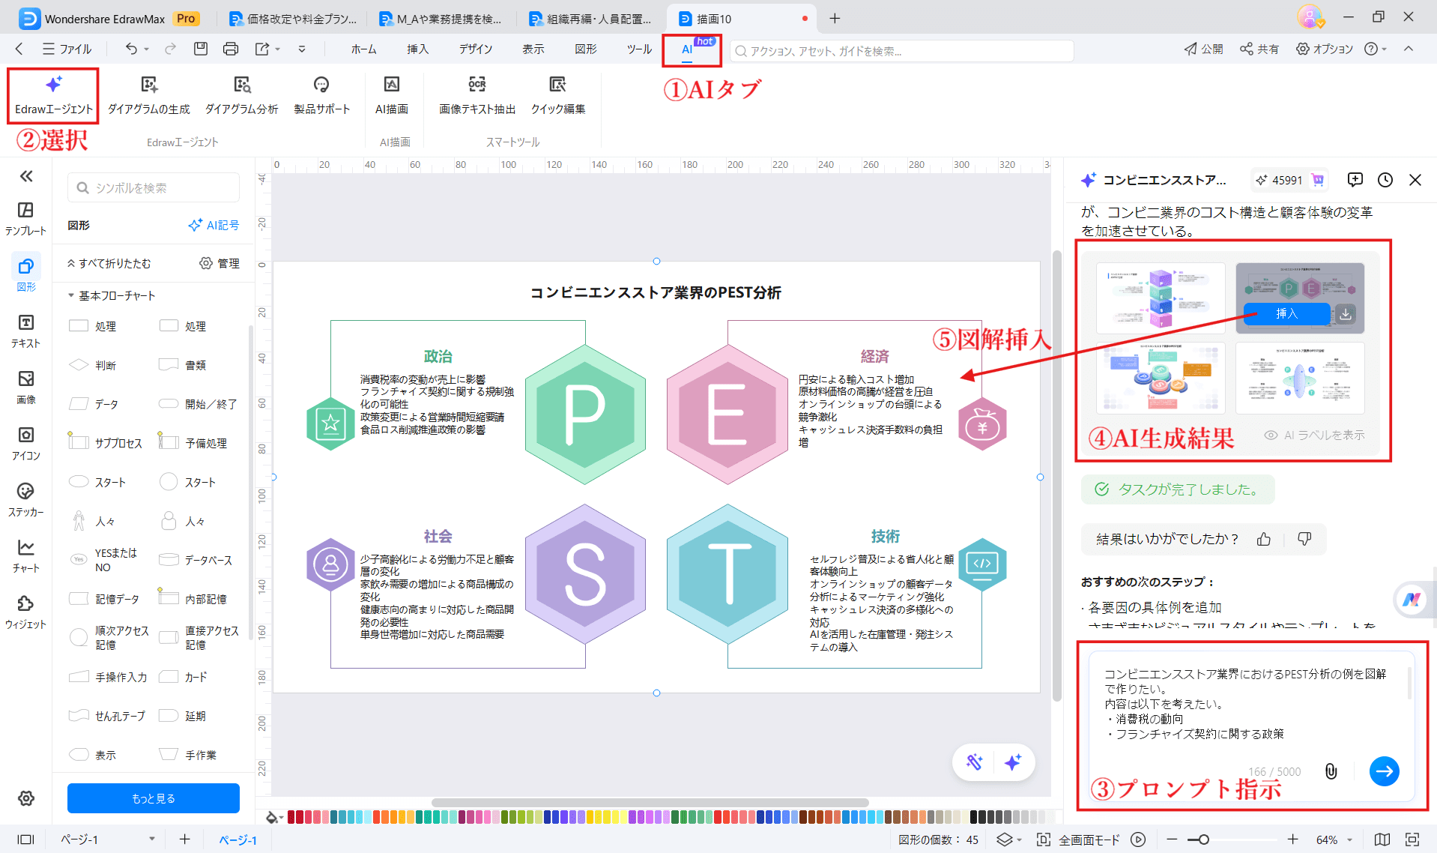The width and height of the screenshot is (1437, 853).
Task: Click the もっと見る button
Action: tap(153, 798)
